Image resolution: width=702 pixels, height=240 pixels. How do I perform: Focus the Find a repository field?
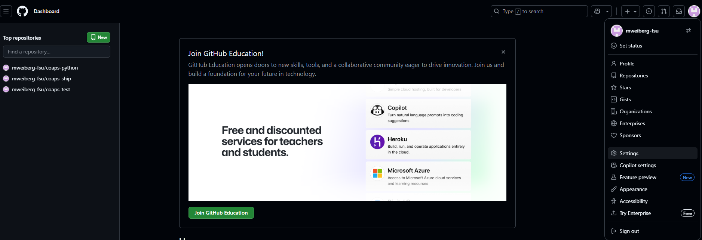(x=56, y=52)
